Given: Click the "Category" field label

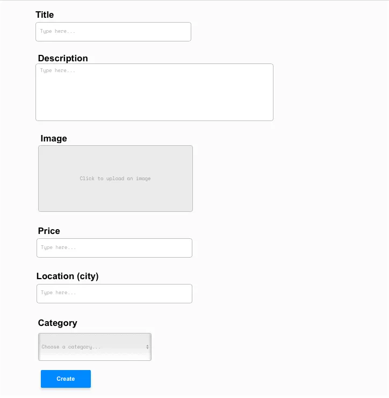Looking at the screenshot, I should coord(57,323).
